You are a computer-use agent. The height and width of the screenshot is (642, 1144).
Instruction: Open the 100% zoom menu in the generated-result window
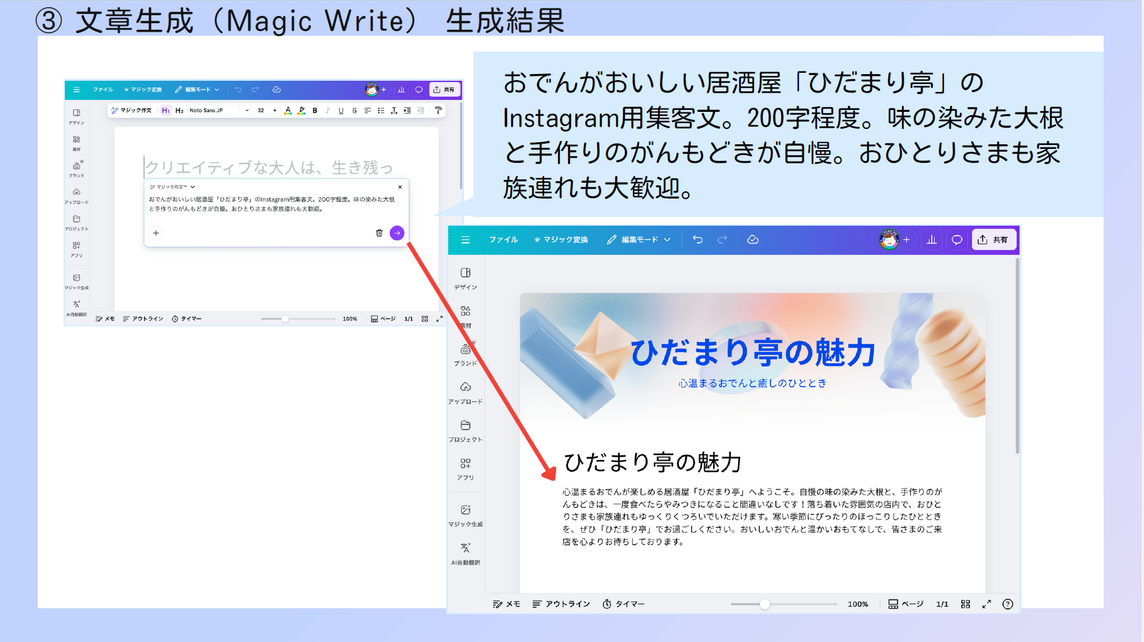(858, 604)
